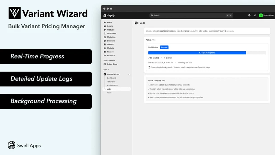Select Customers in the sidebar

[x=111, y=33]
